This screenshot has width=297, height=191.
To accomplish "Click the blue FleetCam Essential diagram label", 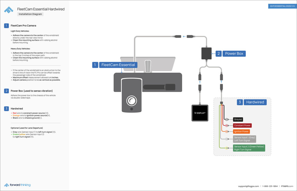I will (x=118, y=65).
